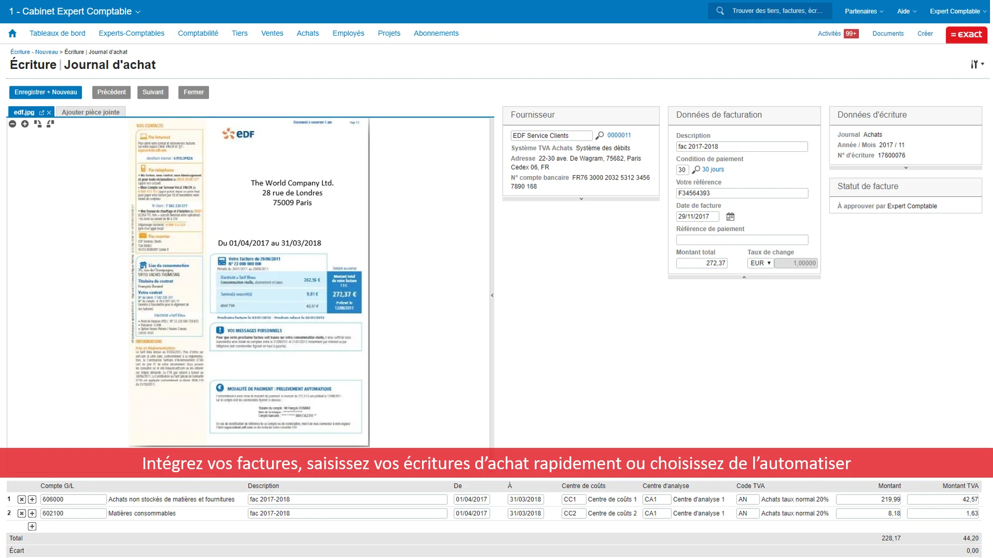Open the Aide dropdown menu

[907, 11]
